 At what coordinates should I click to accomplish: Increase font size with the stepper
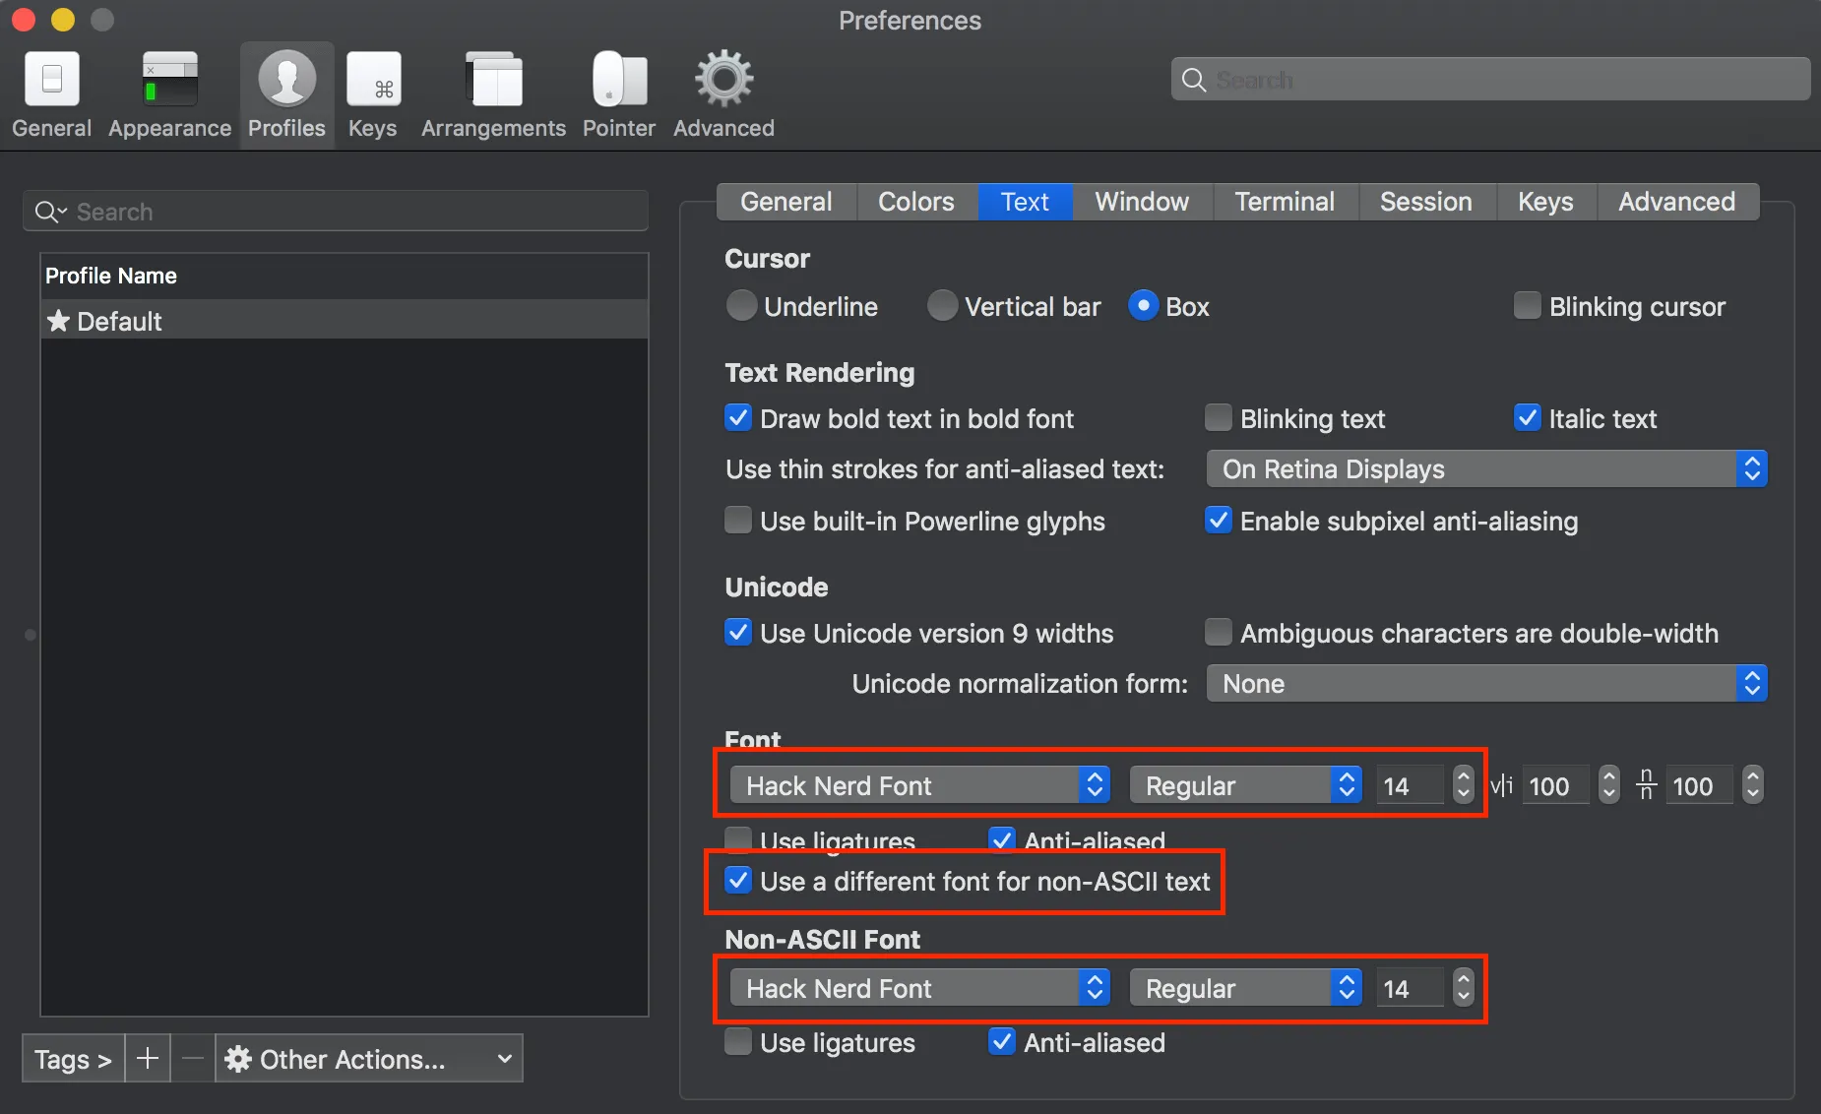(1464, 776)
